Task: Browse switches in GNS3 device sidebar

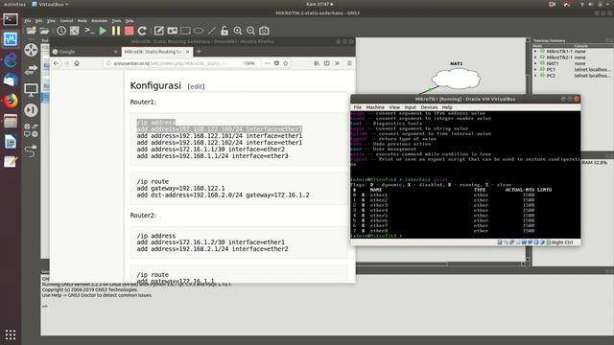Action: click(x=31, y=70)
